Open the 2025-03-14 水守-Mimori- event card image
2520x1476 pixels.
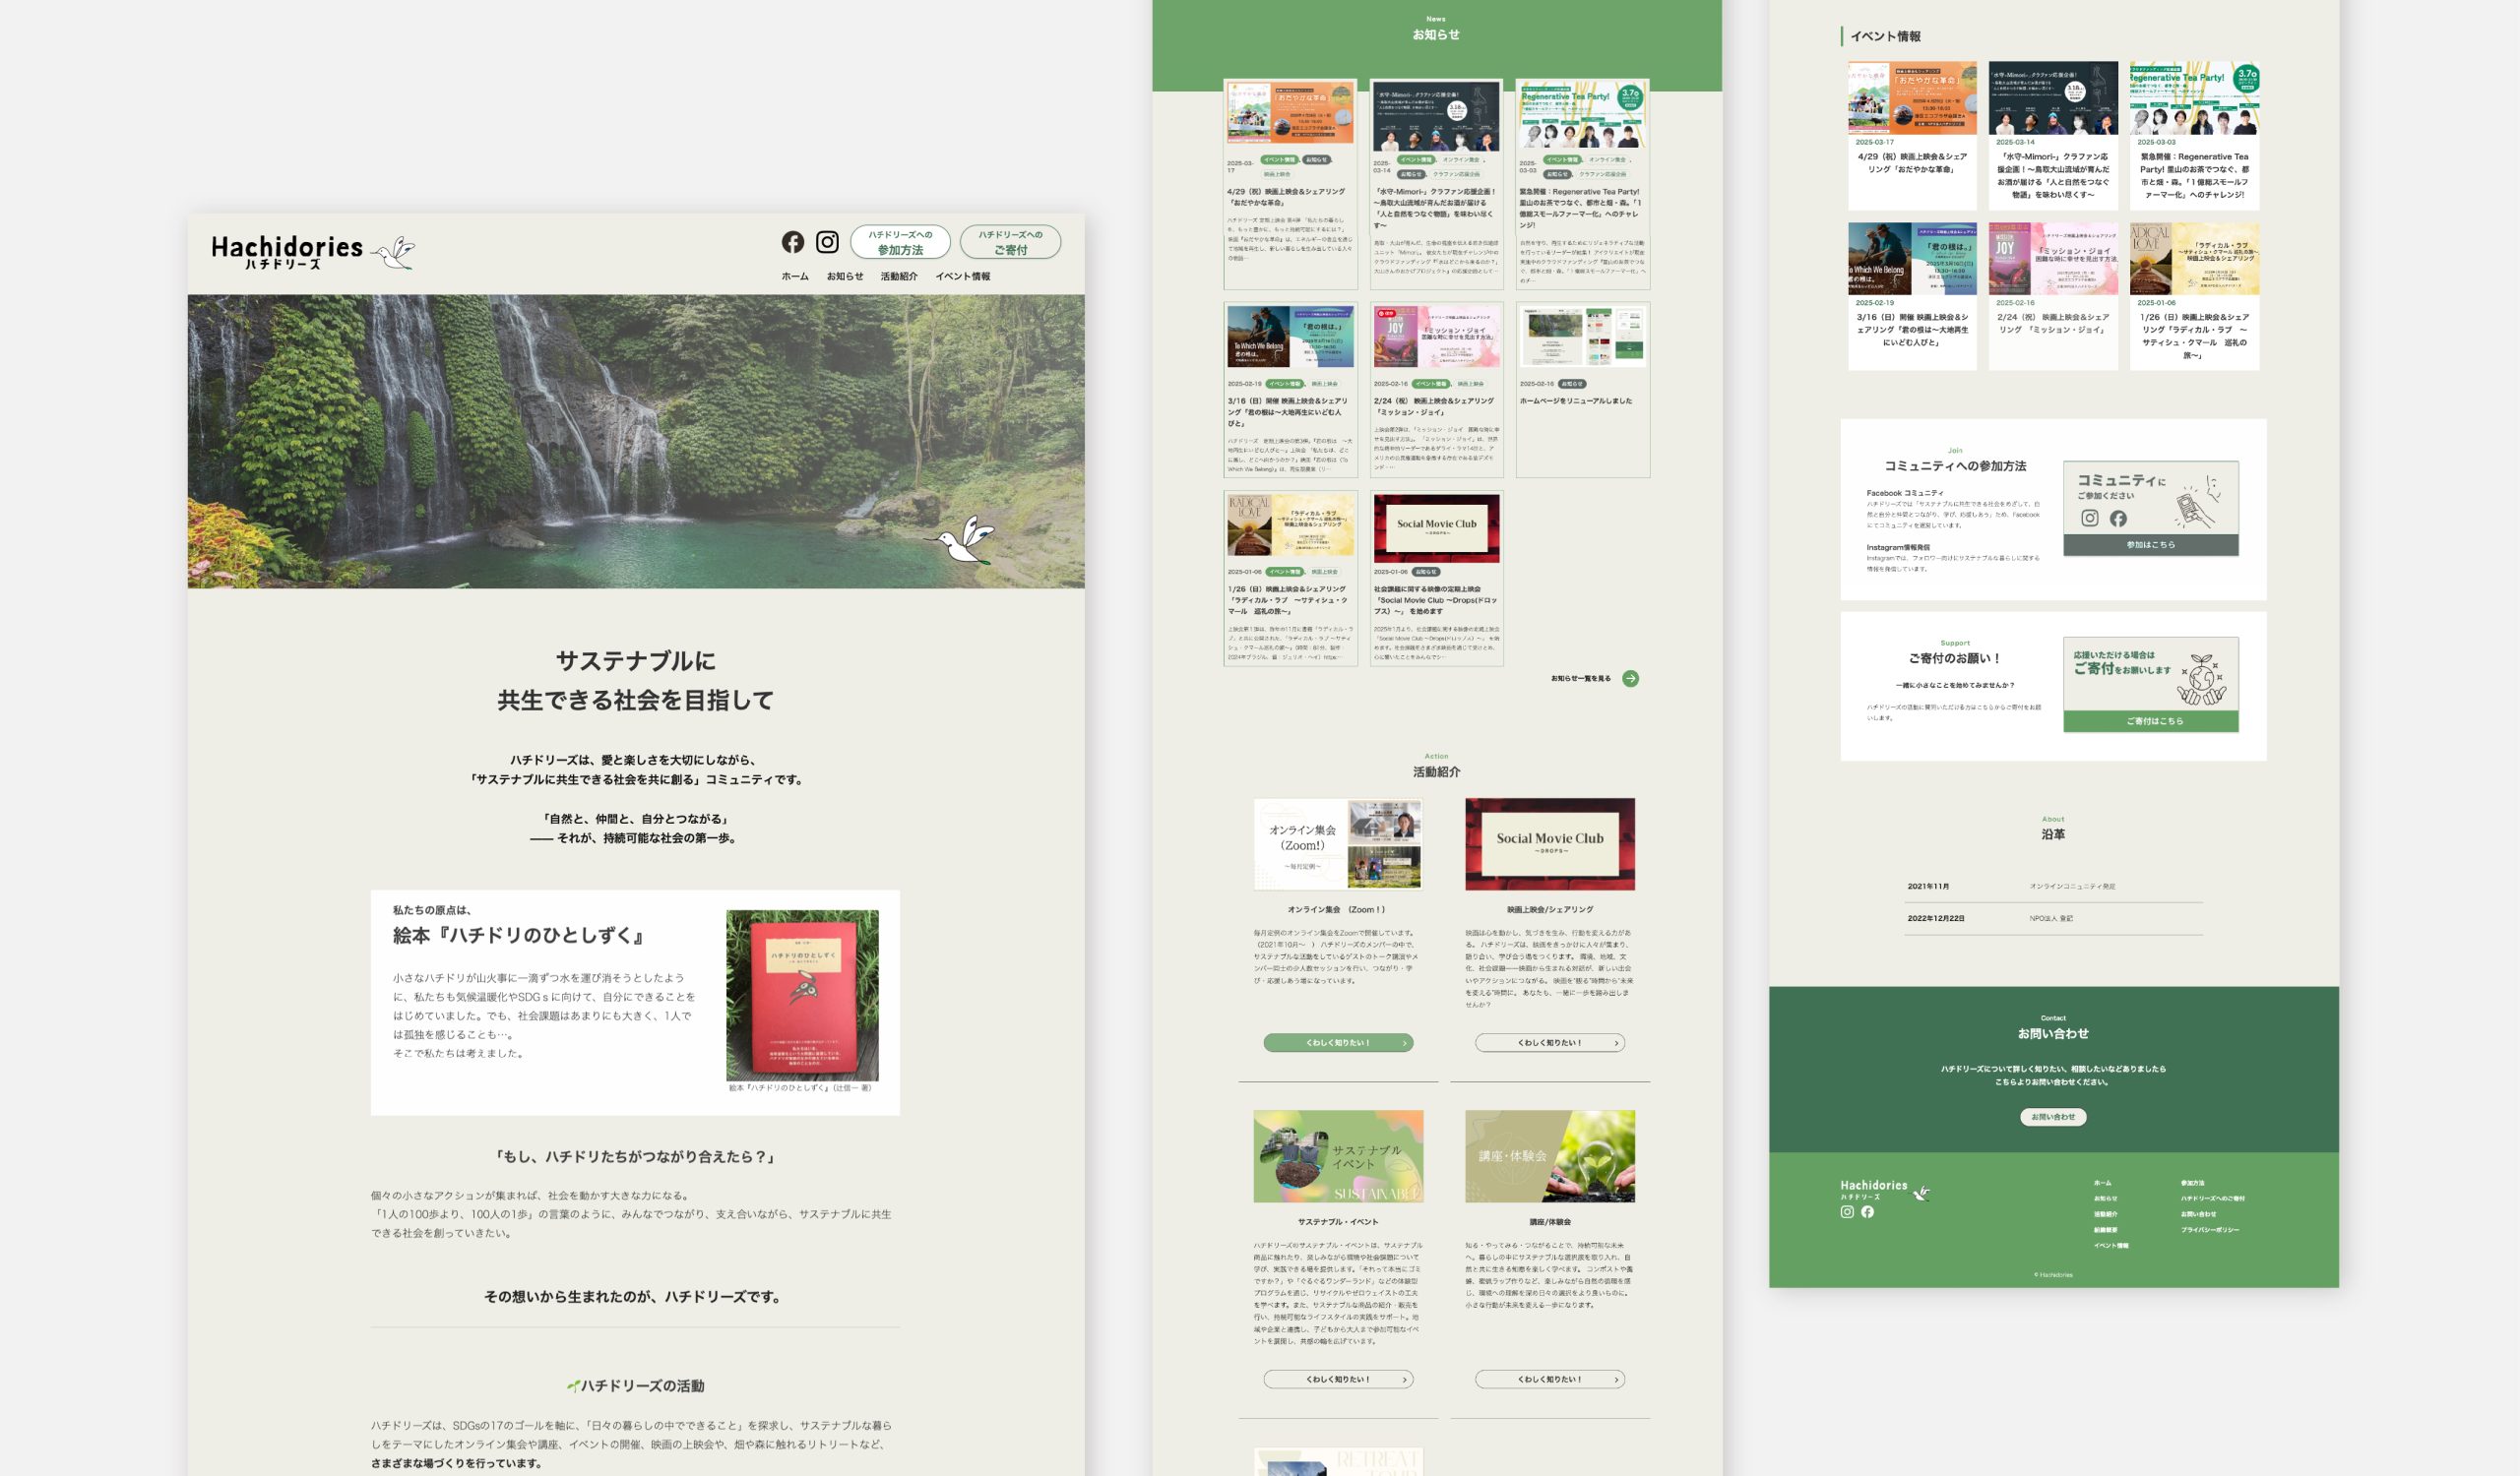[x=2053, y=98]
